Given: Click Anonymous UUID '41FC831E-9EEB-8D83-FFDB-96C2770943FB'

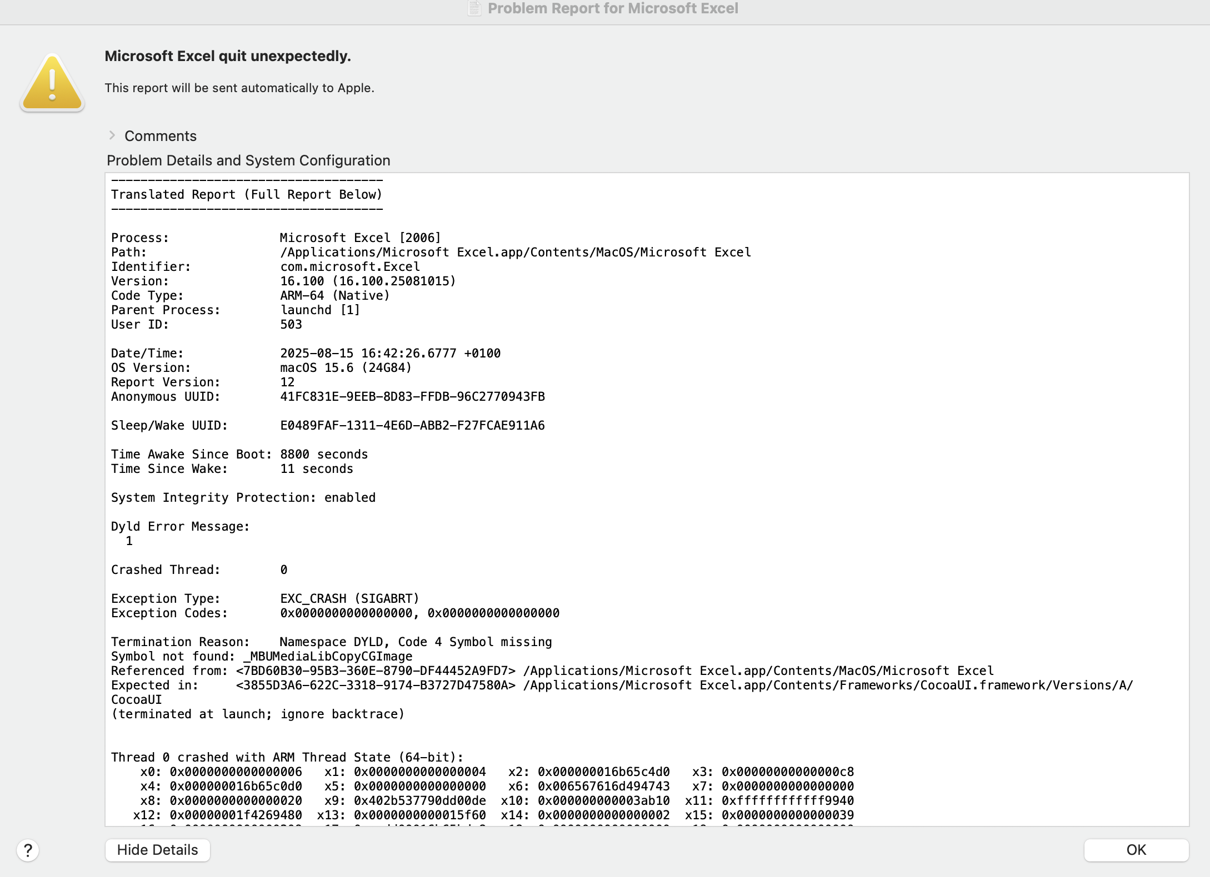Looking at the screenshot, I should (412, 396).
